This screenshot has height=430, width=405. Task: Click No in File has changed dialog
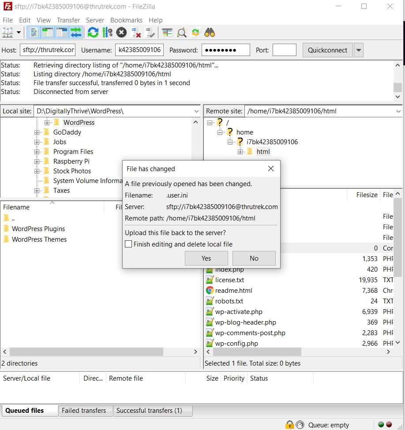[x=254, y=258]
